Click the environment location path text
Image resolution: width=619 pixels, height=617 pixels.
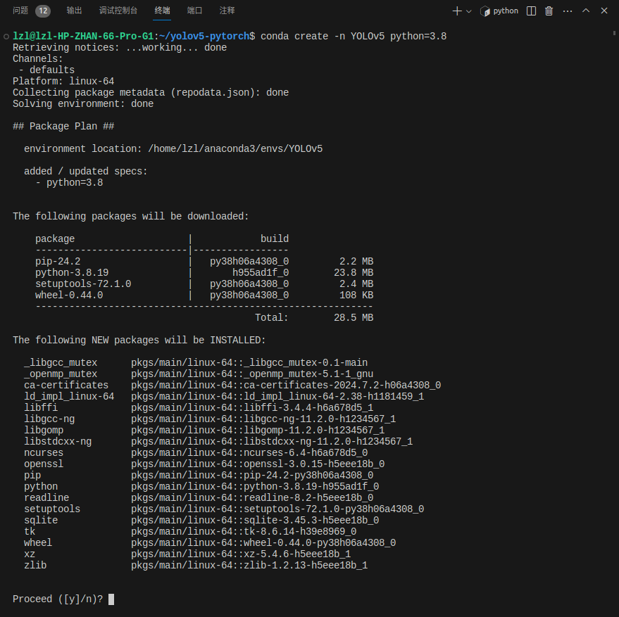point(235,149)
